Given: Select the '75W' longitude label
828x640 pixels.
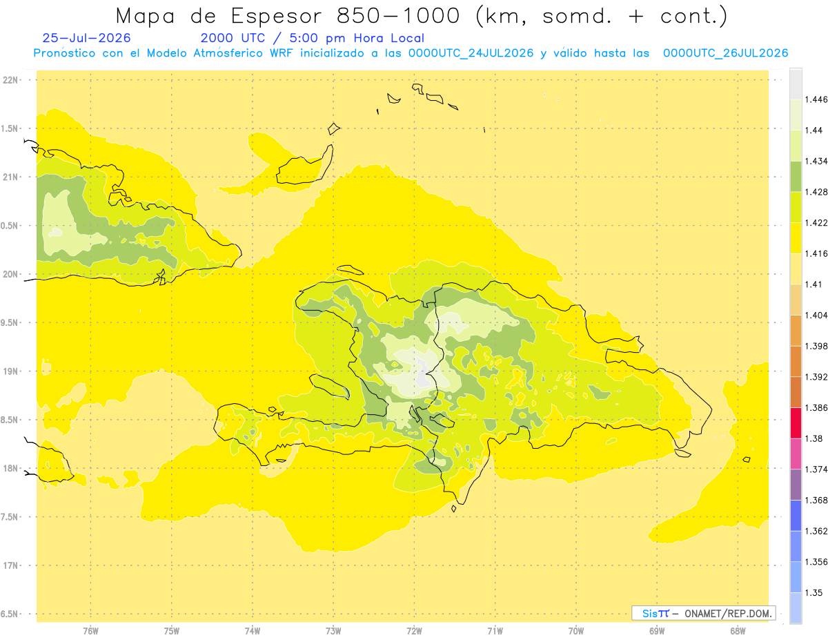Looking at the screenshot, I should click(172, 631).
